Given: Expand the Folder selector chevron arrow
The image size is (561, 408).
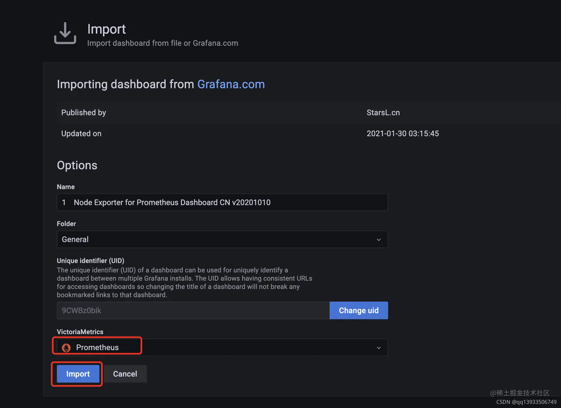Looking at the screenshot, I should click(379, 240).
